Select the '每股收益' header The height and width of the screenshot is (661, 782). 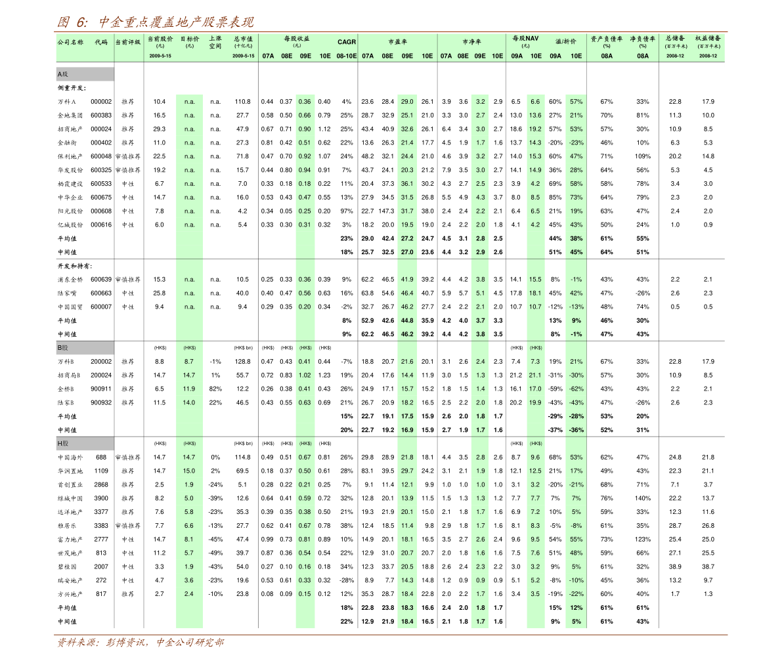[297, 38]
